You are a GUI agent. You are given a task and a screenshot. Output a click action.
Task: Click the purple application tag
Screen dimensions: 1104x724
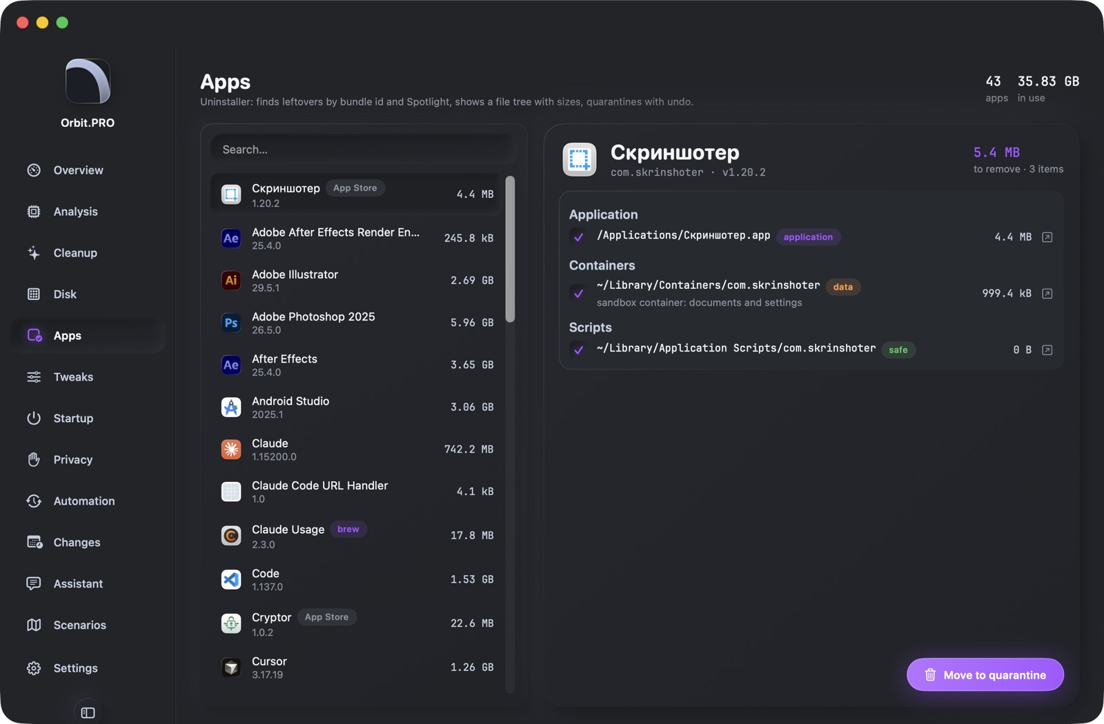tap(808, 237)
